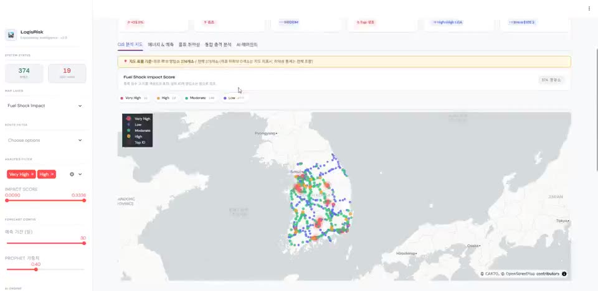Screen dimensions: 598x291
Task: Click the map attribution info icon
Action: 564,274
